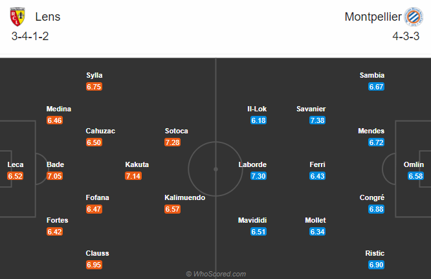
Task: Select player Mavididi's name
Action: (252, 220)
